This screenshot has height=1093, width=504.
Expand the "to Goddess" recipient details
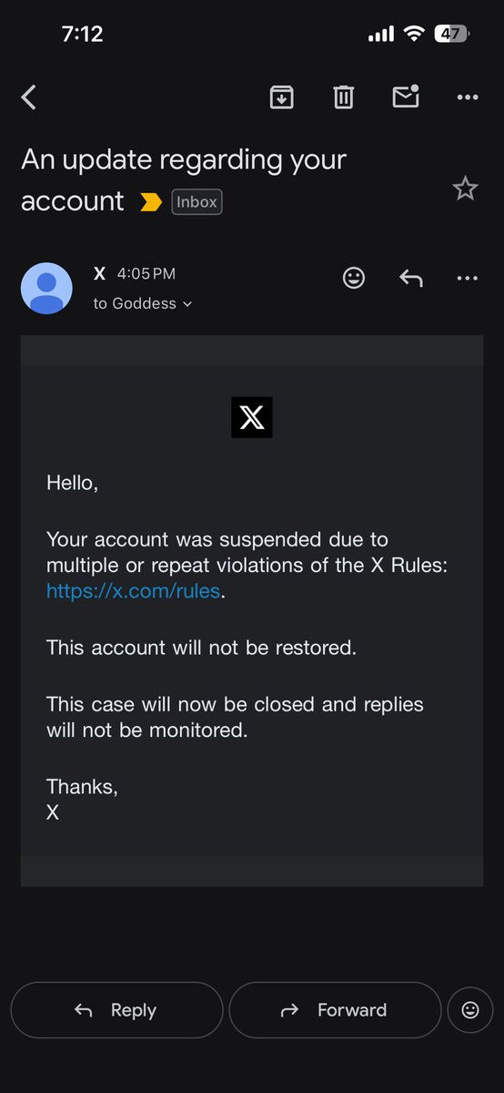click(x=143, y=303)
